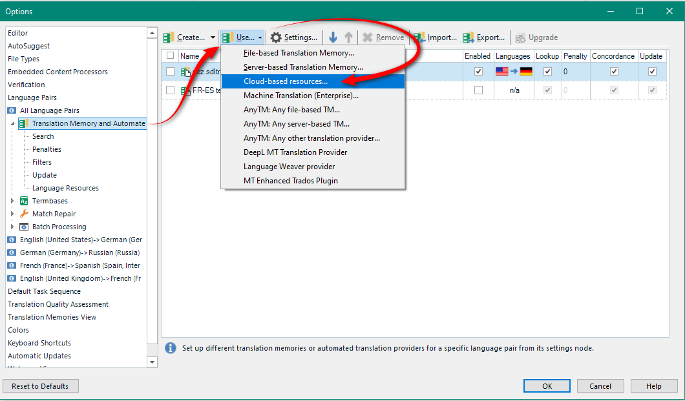Click the Cancel button
Screen dimensions: 685x401
coord(600,386)
